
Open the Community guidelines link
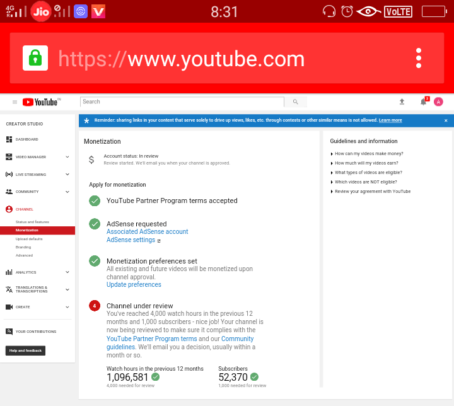click(x=180, y=343)
